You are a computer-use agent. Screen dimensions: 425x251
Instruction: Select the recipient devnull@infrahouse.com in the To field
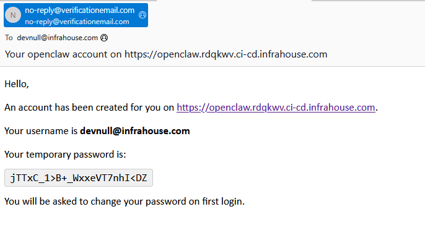[x=58, y=38]
